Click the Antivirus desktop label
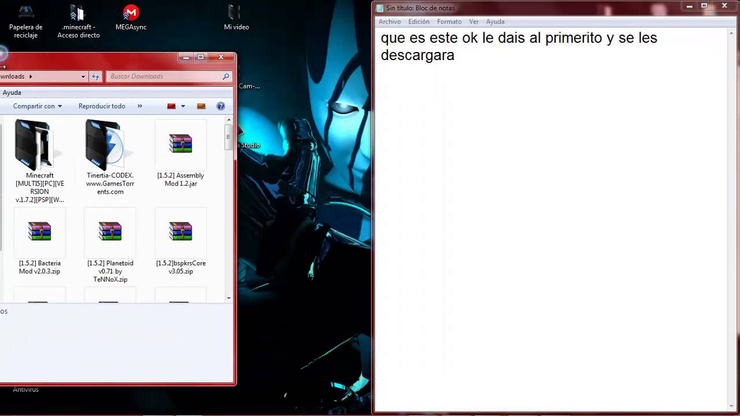Viewport: 740px width, 416px height. point(25,390)
